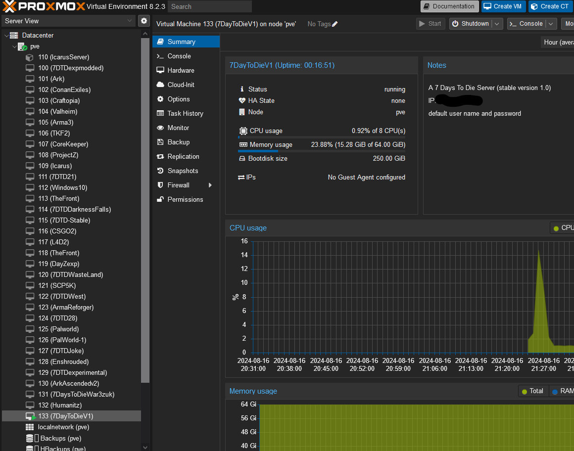Open the Console tab in side menu
The width and height of the screenshot is (574, 451).
point(186,56)
